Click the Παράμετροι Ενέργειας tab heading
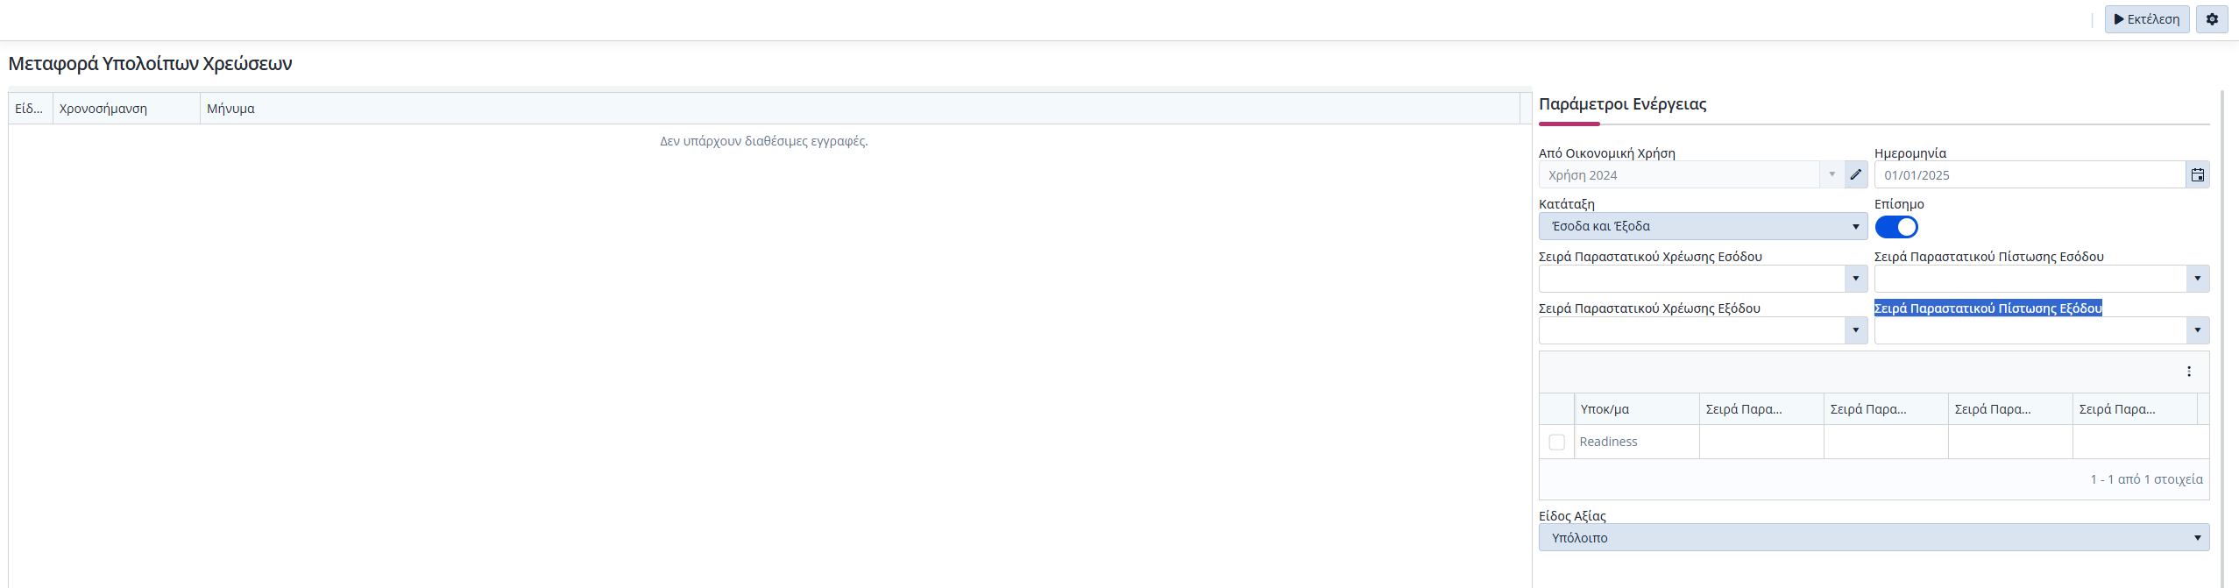The height and width of the screenshot is (588, 2239). pos(1622,104)
